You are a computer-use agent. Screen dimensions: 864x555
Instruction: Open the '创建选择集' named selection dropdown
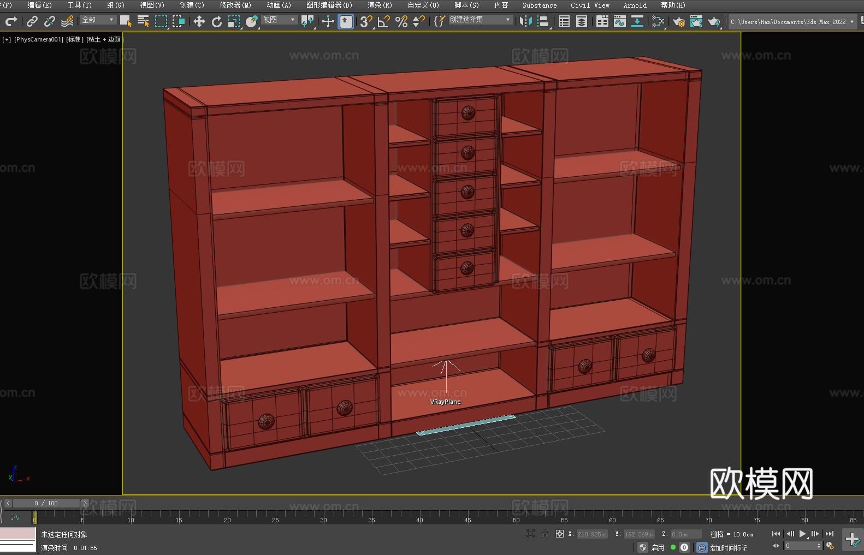coord(481,20)
